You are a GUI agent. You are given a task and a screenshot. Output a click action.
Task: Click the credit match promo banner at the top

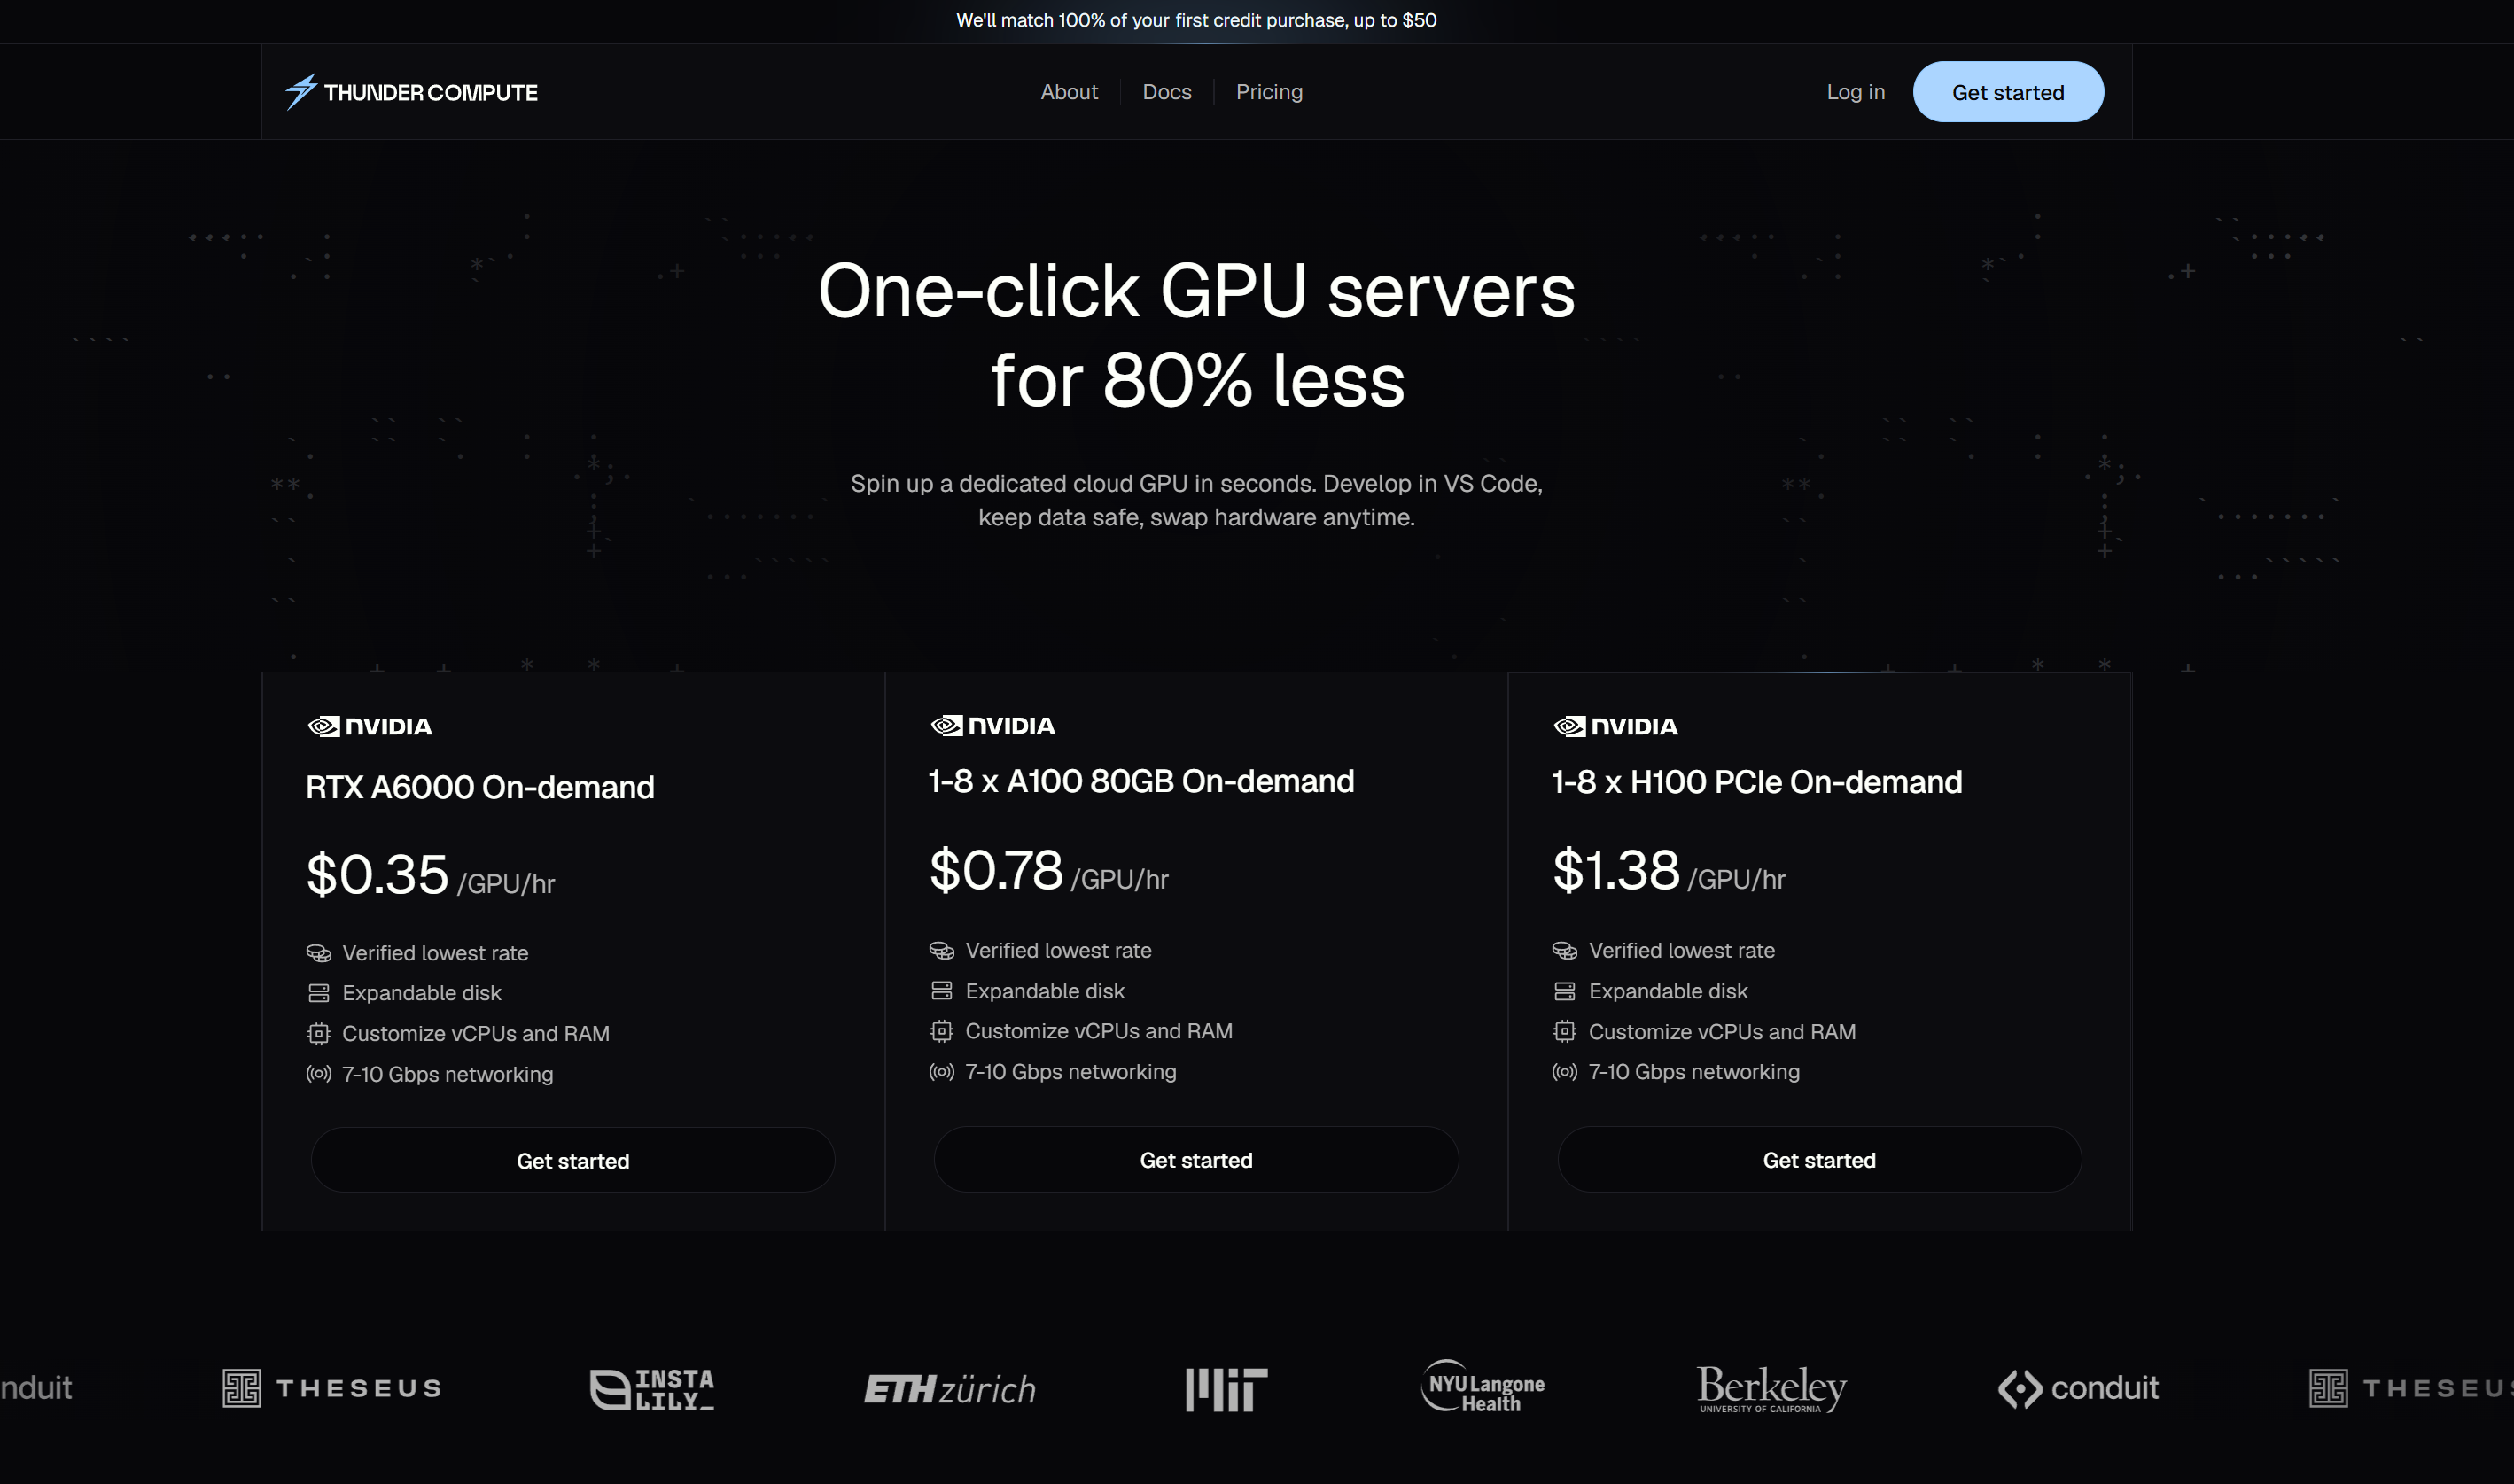pyautogui.click(x=1196, y=20)
